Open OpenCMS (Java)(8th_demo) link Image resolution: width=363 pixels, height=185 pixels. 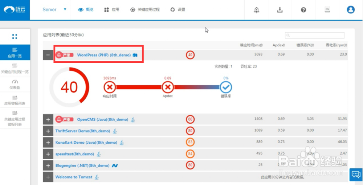click(103, 120)
